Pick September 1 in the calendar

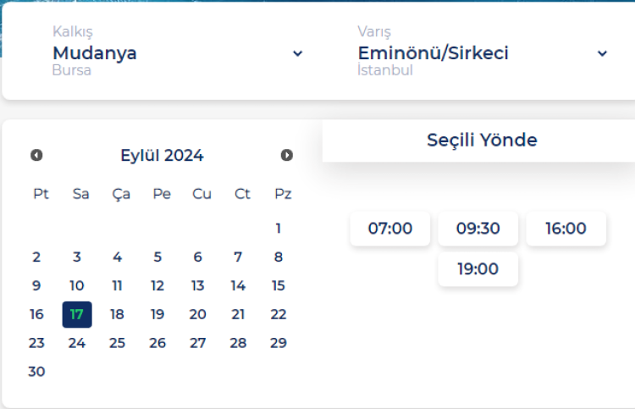[x=279, y=228]
